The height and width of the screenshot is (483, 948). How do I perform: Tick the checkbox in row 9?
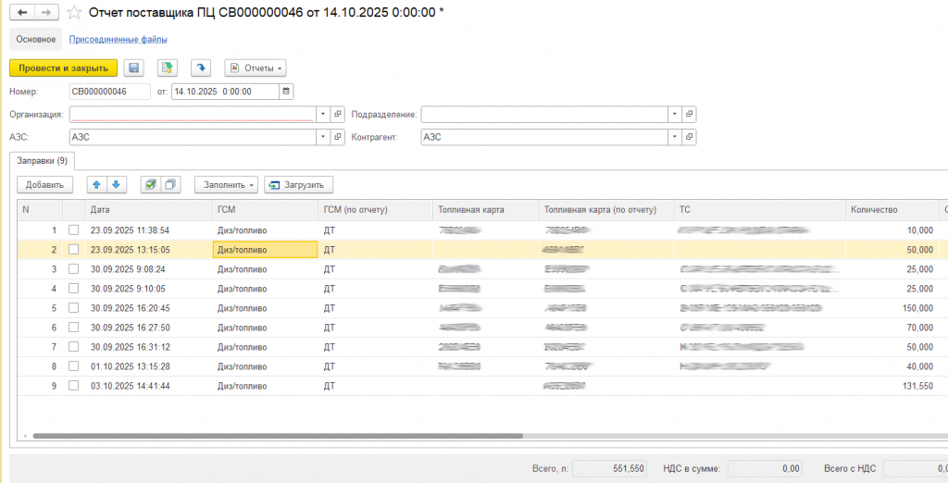[x=73, y=386]
